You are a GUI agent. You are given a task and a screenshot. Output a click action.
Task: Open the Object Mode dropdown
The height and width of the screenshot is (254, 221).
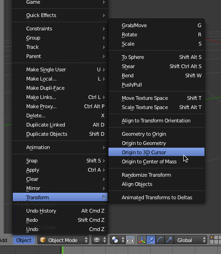[x=63, y=240]
